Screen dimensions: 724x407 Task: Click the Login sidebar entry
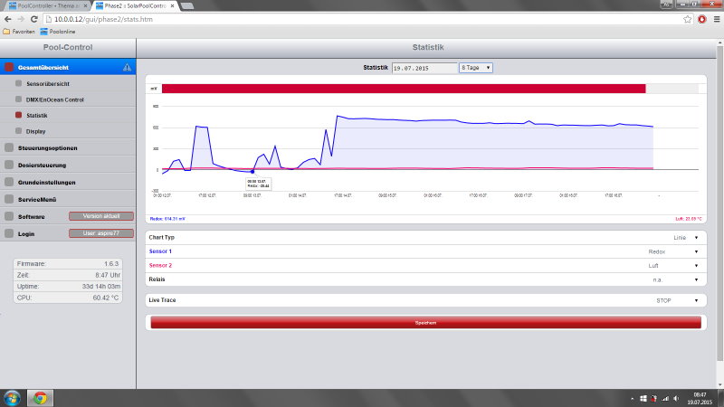(x=26, y=234)
